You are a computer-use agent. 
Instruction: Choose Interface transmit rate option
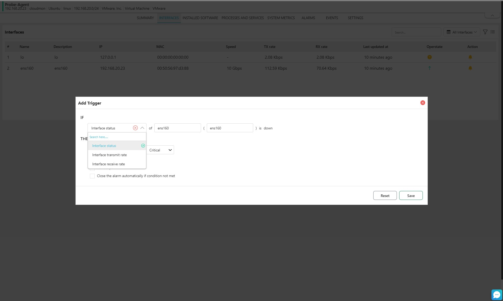109,155
